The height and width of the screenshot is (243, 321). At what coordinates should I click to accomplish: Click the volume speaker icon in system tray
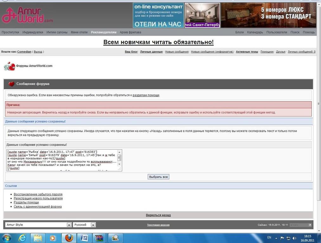(x=294, y=238)
